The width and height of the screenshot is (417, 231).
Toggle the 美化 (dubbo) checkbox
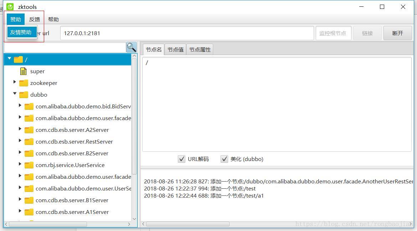click(x=224, y=159)
